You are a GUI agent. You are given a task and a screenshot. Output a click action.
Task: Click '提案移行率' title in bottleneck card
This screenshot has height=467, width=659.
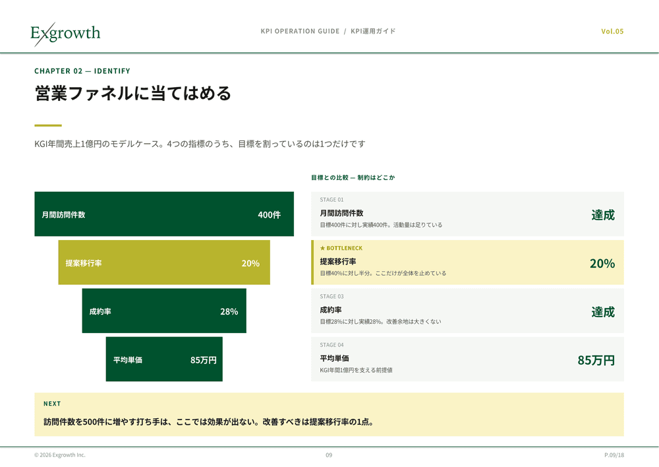338,262
